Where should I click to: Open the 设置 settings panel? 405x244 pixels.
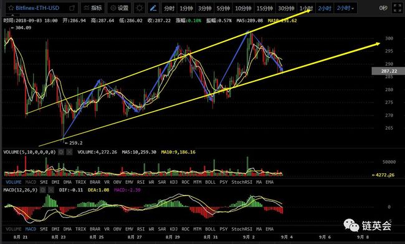[x=120, y=8]
